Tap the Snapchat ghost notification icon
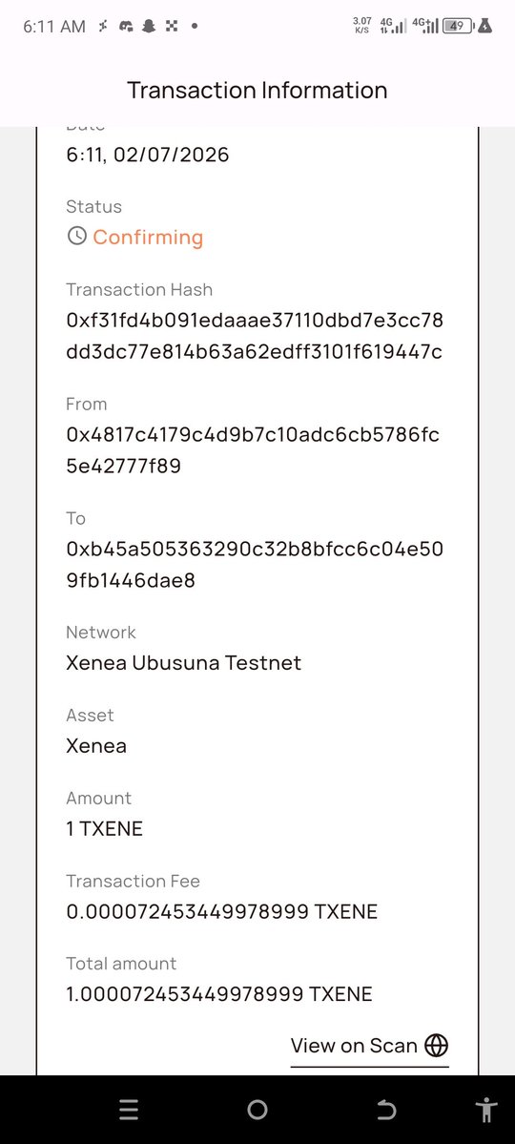515x1144 pixels. (x=149, y=27)
